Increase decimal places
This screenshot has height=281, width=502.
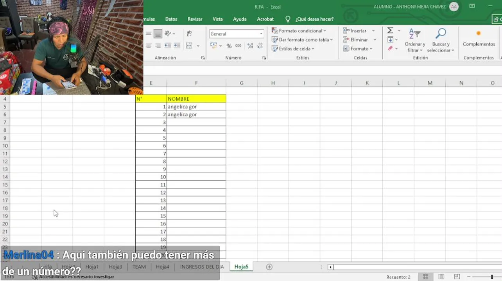(x=250, y=46)
